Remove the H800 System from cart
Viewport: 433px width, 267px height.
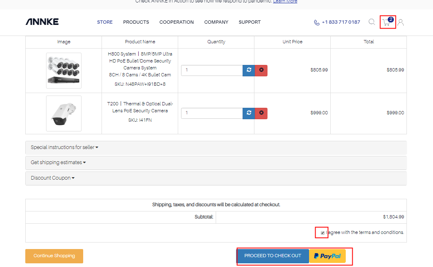261,70
